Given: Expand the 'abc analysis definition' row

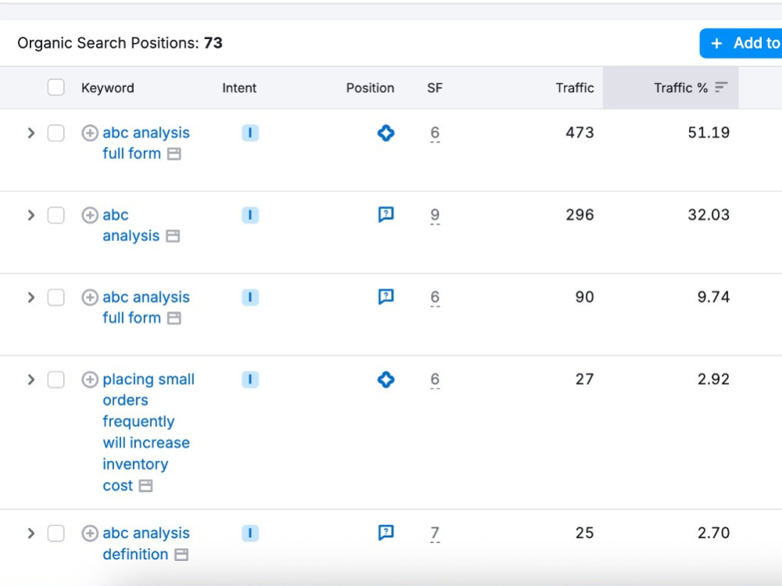Looking at the screenshot, I should (x=31, y=533).
